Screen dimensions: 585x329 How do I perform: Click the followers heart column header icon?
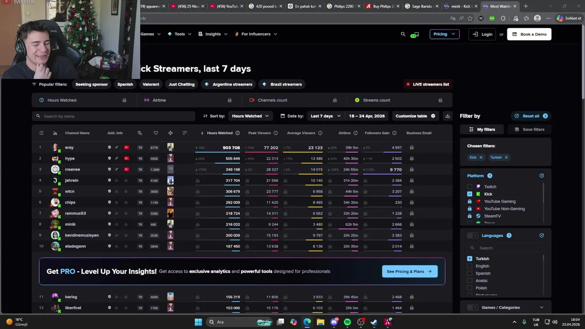tap(156, 133)
